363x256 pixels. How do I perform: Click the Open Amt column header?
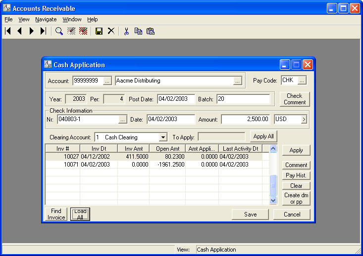coord(167,149)
